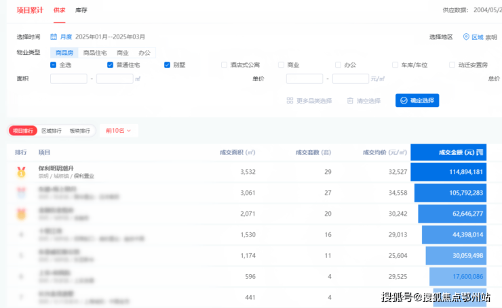Select the 区域排行 ranking tab

pos(52,130)
